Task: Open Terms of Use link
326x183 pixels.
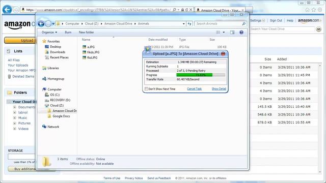Action: point(112,178)
